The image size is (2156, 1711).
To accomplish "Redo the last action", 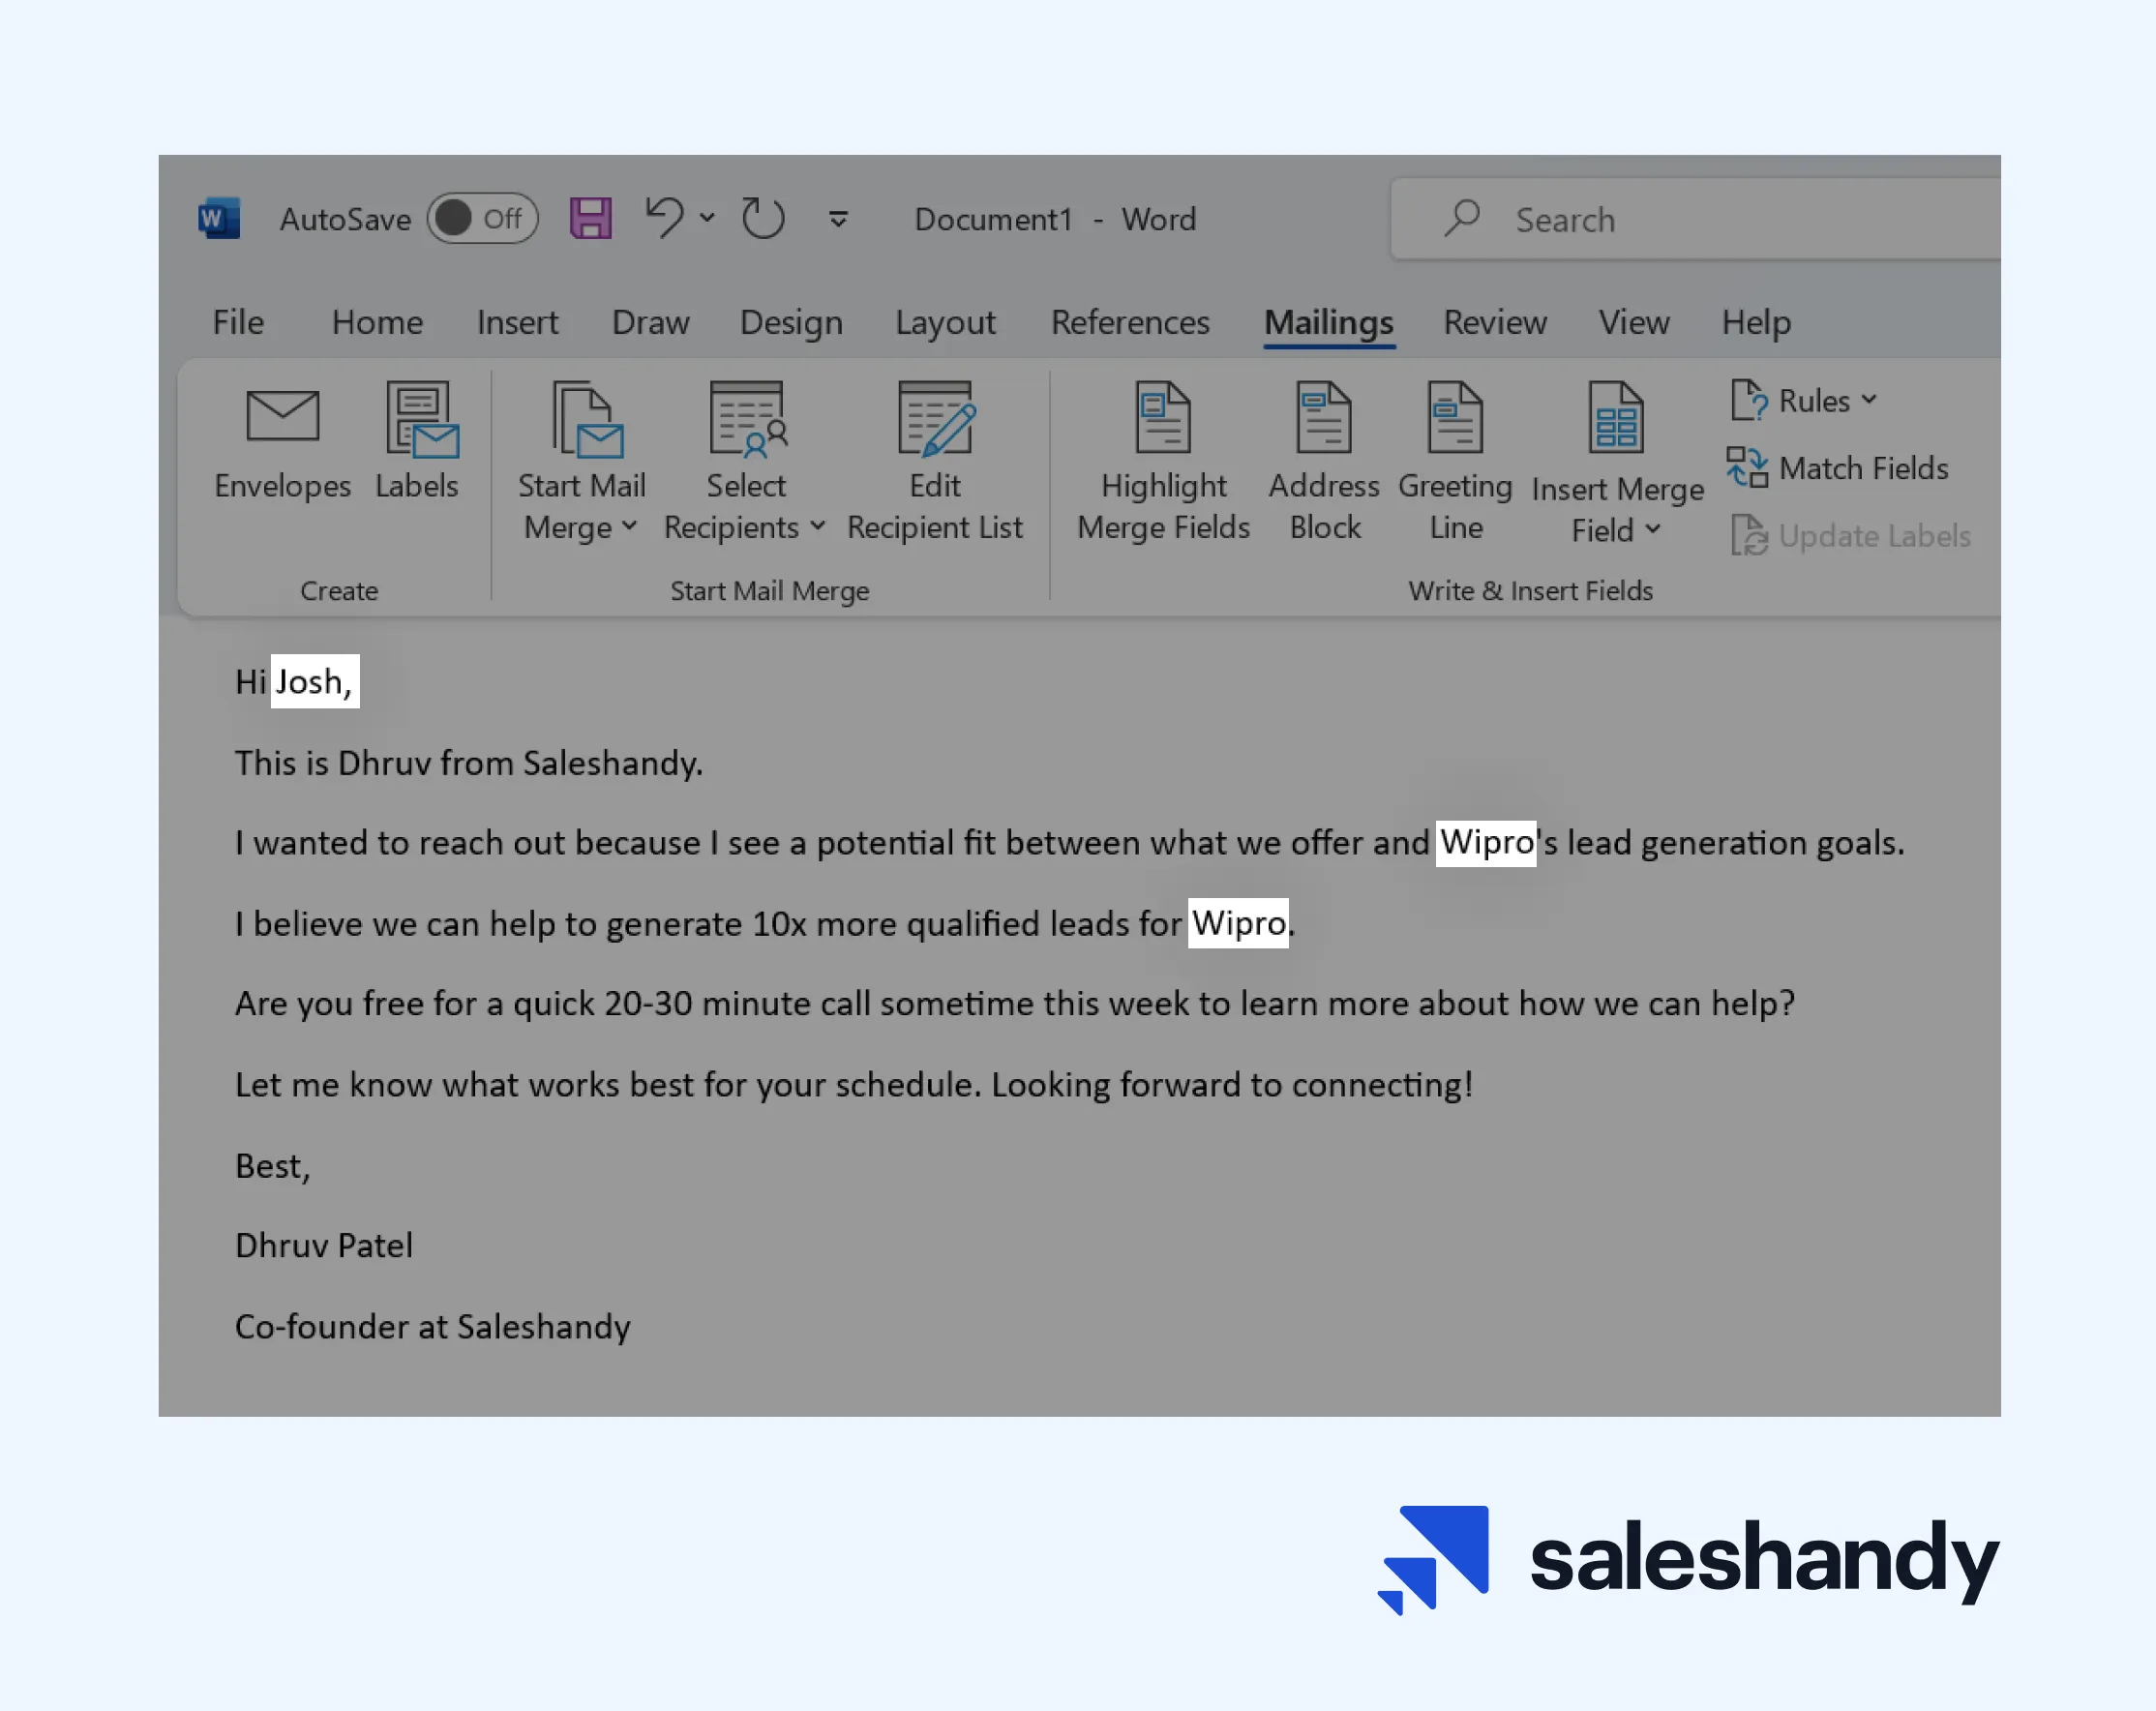I will click(x=763, y=218).
